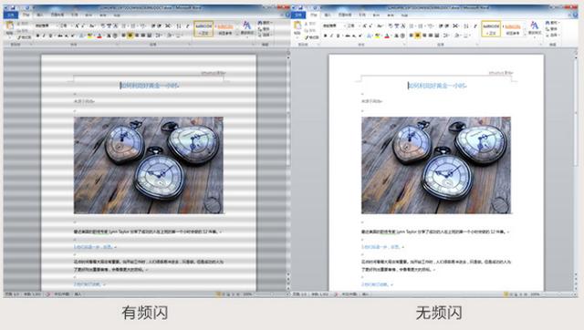Image resolution: width=584 pixels, height=330 pixels.
Task: Open the Help icon in the right Word window
Action: tap(575, 15)
